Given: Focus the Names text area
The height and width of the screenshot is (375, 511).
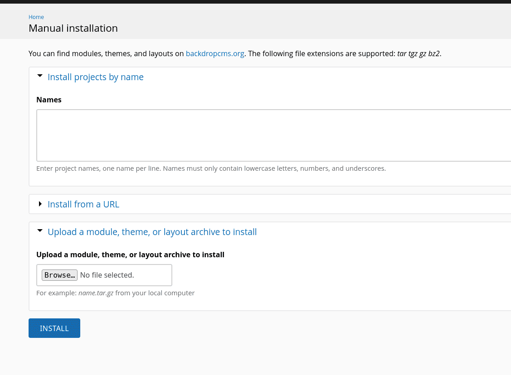Looking at the screenshot, I should (x=274, y=135).
